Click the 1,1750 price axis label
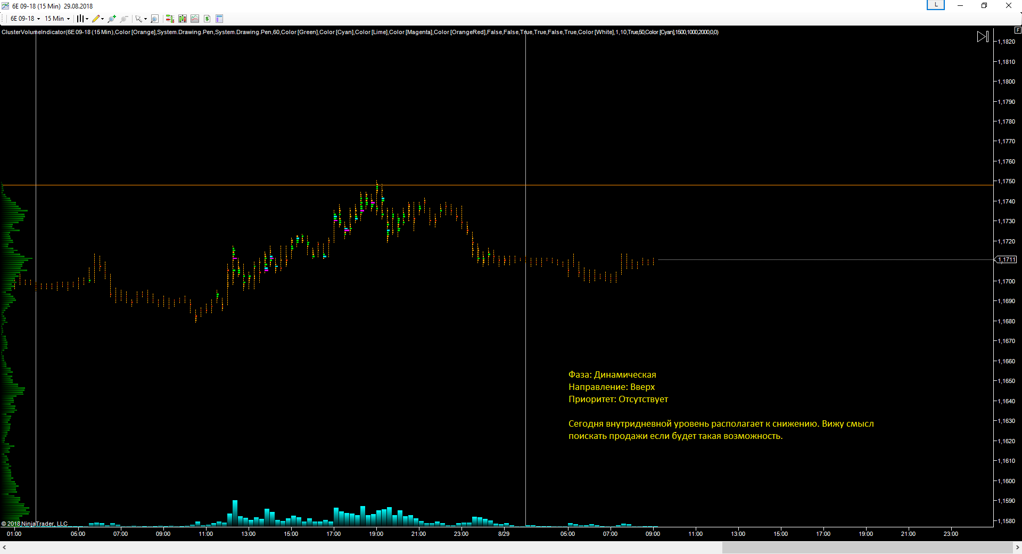This screenshot has height=554, width=1022. click(x=1007, y=181)
